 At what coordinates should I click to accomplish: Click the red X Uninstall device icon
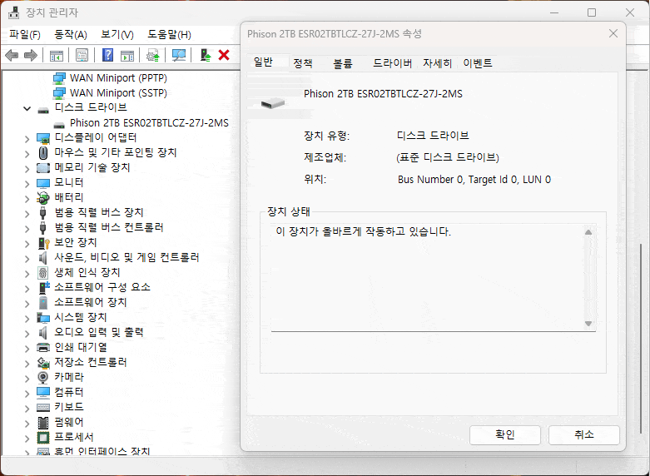pyautogui.click(x=224, y=55)
